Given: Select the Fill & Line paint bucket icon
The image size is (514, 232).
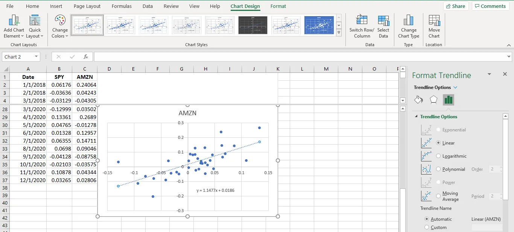Looking at the screenshot, I should tap(418, 100).
